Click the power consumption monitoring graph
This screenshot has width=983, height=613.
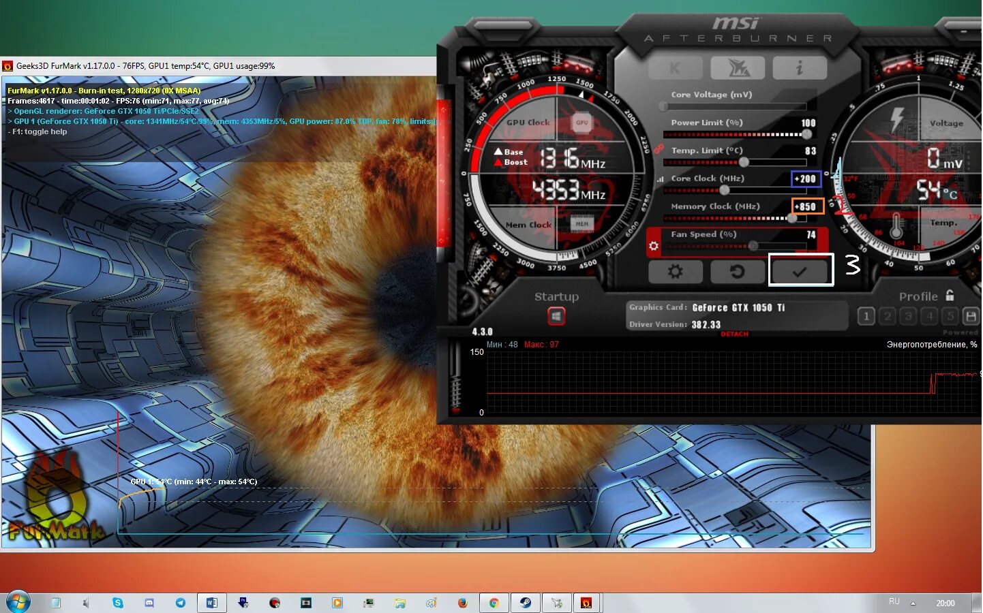tap(733, 381)
